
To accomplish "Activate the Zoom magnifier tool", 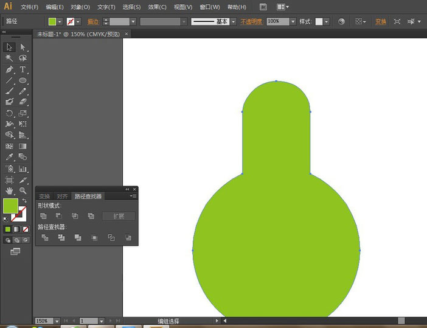I will 23,190.
